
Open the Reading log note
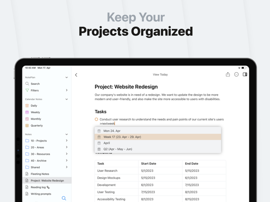click(x=47, y=187)
